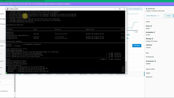Expand the Inspect Resource dropdown
This screenshot has width=174, height=98.
click(153, 16)
